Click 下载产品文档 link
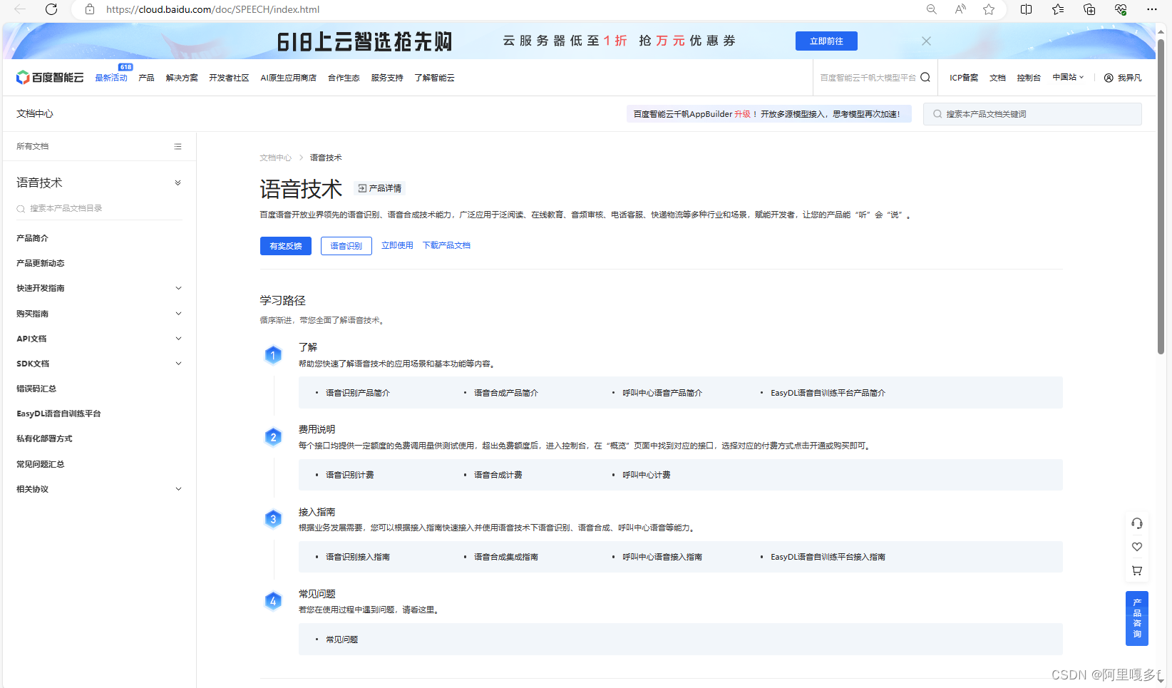 tap(446, 245)
